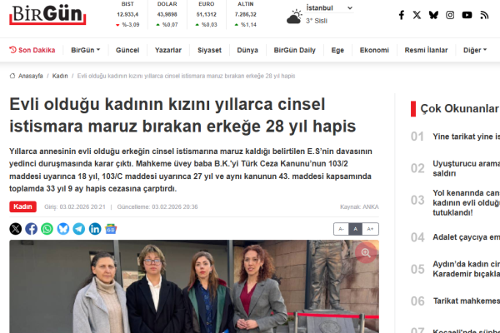Open the RSS feed icon
Image resolution: width=500 pixels, height=333 pixels.
coord(484,15)
